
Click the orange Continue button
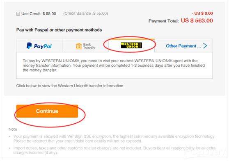pos(47,111)
